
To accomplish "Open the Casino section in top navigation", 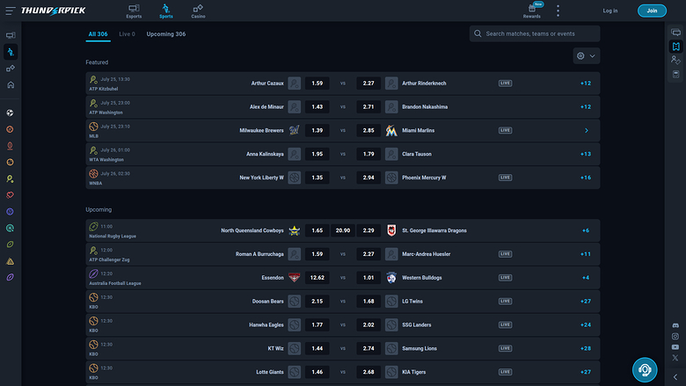I will pos(198,11).
